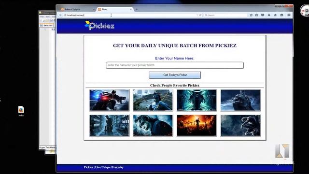Click the Pocket save icon in toolbar

point(263,15)
